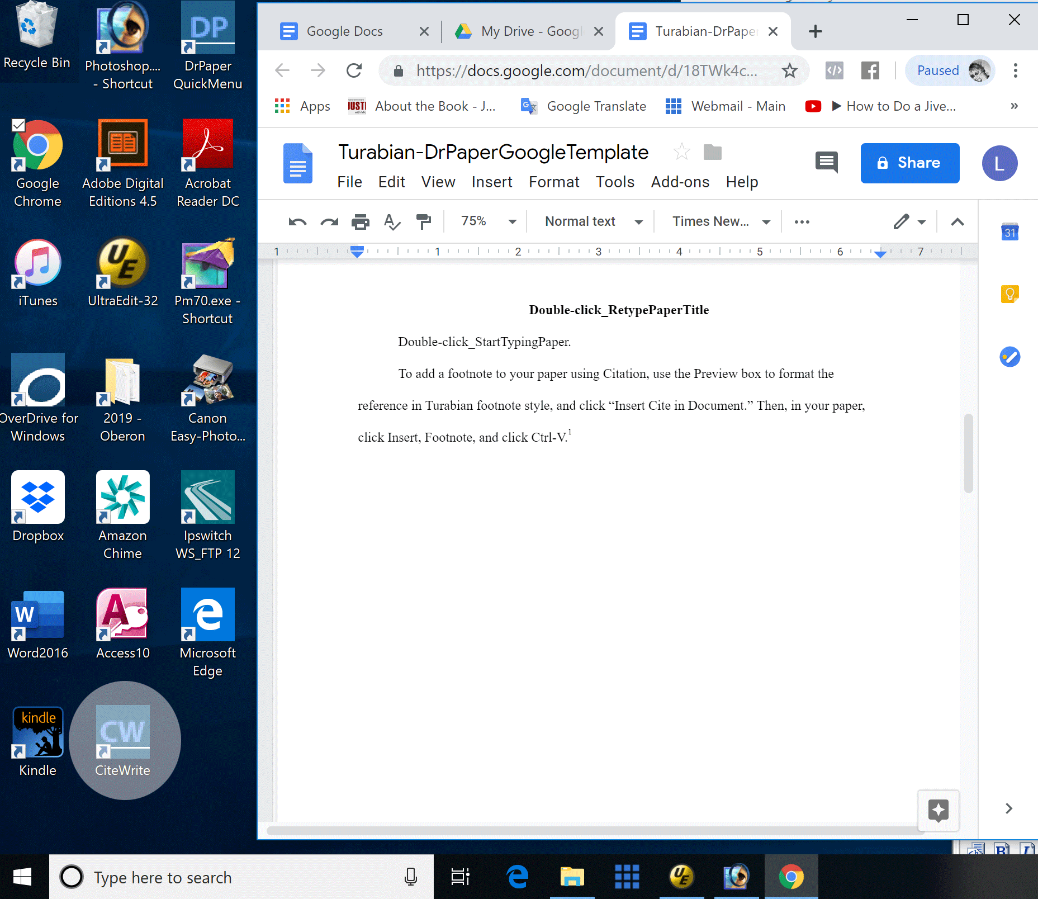Click the blue Share button
Image resolution: width=1038 pixels, height=899 pixels.
909,163
